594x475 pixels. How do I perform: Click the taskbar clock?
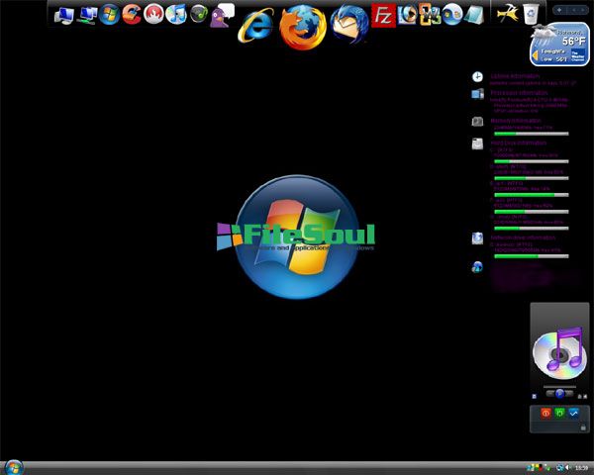(x=580, y=467)
